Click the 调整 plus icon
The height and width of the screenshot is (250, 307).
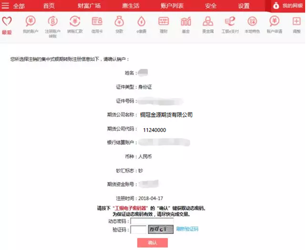(296, 21)
